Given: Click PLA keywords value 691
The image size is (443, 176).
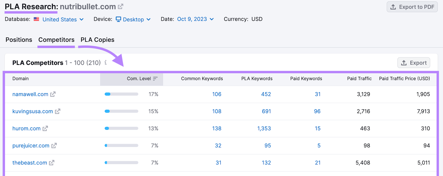Looking at the screenshot, I should point(266,111).
